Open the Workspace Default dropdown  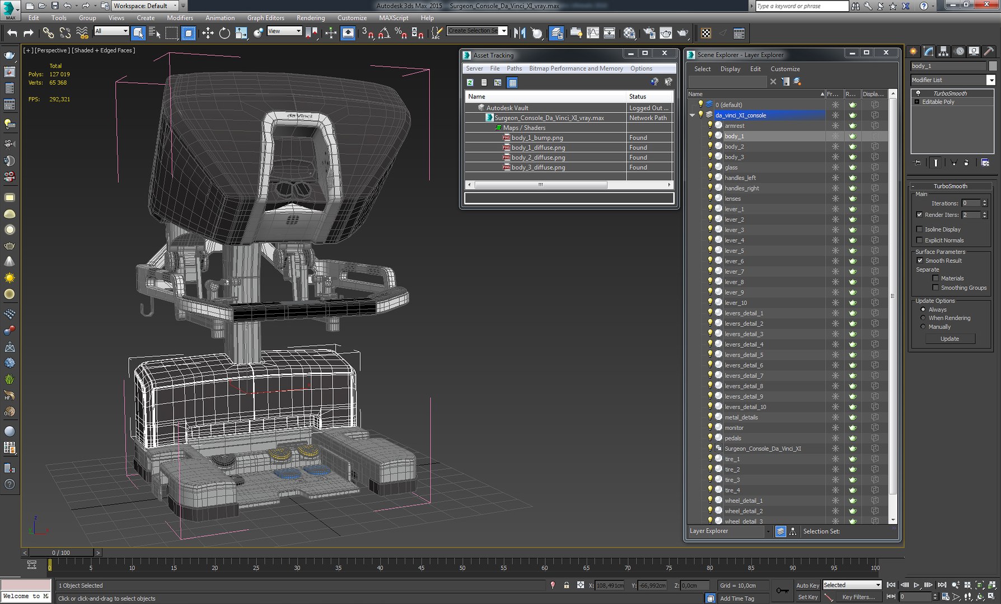pos(145,6)
